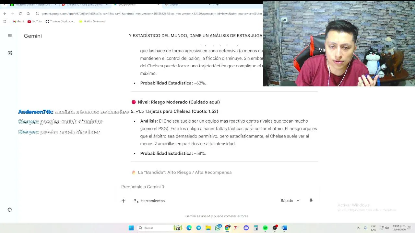The width and height of the screenshot is (415, 233).
Task: Start a new chat with pencil icon
Action: 10,53
